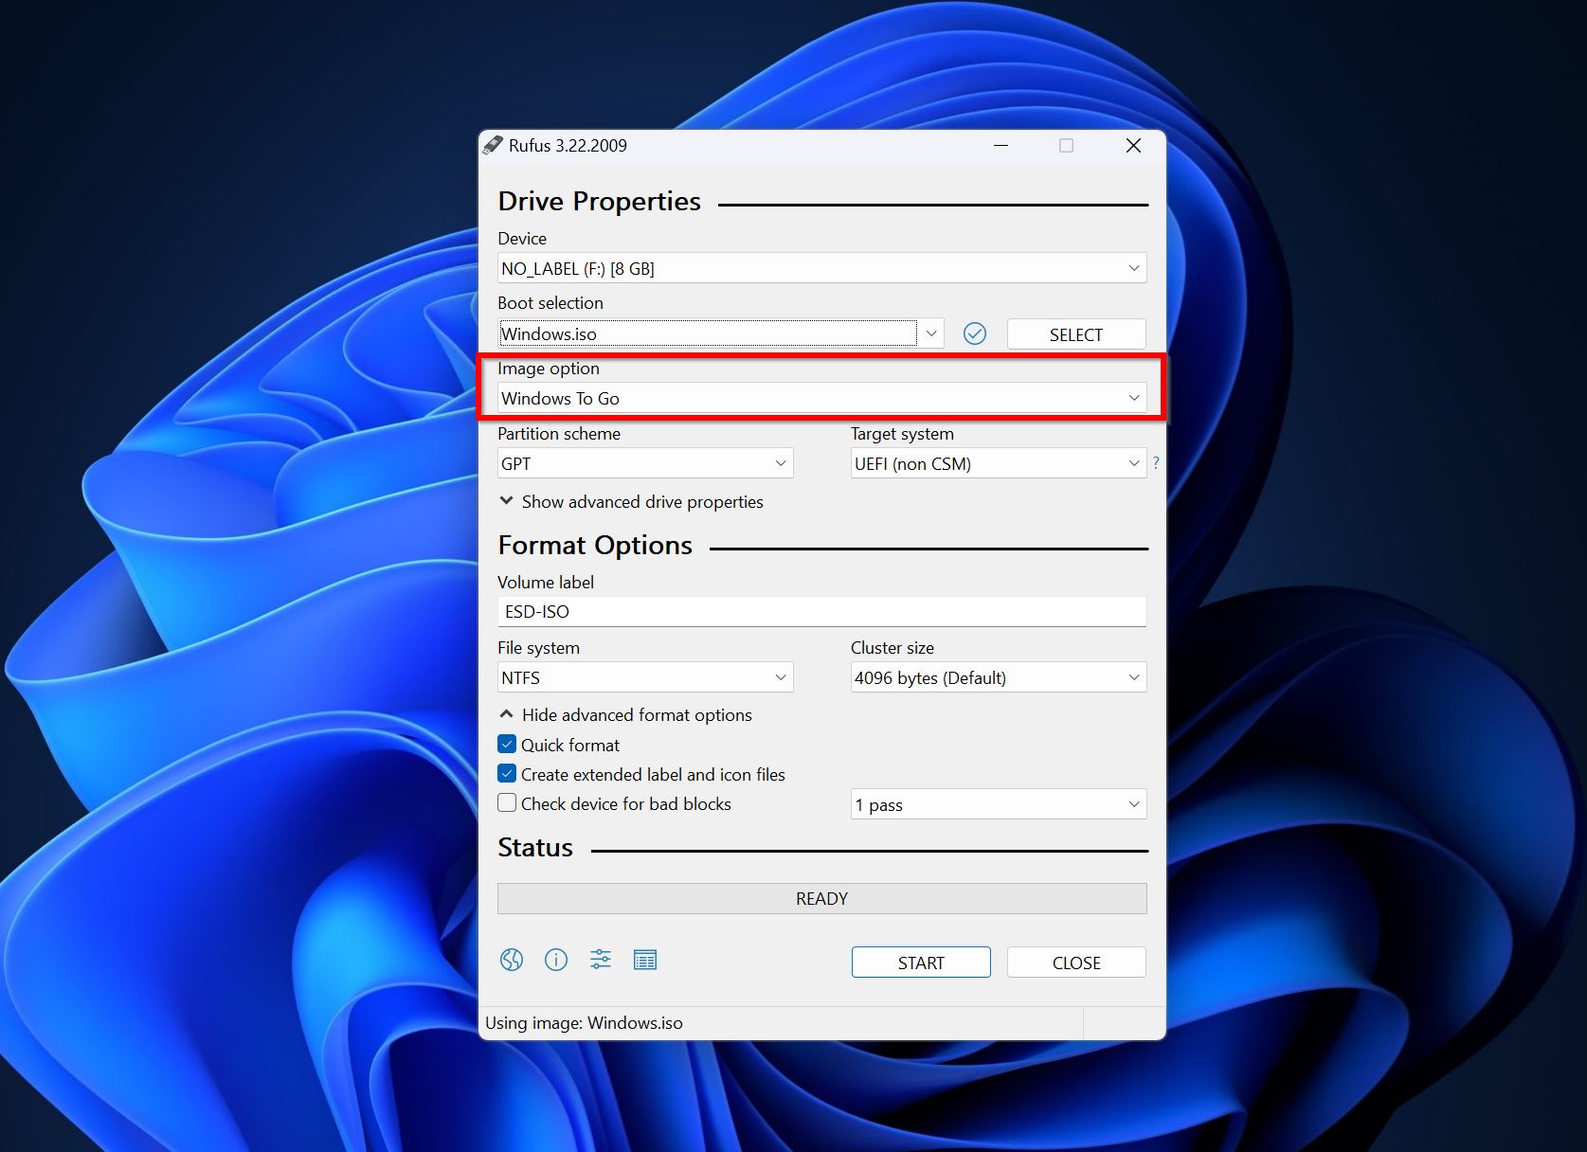The height and width of the screenshot is (1152, 1587).
Task: Click 'Using image: Windows.iso' status text
Action: click(584, 1023)
